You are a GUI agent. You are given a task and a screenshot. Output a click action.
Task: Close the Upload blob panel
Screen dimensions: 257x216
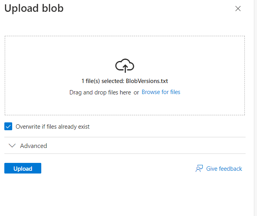point(238,9)
